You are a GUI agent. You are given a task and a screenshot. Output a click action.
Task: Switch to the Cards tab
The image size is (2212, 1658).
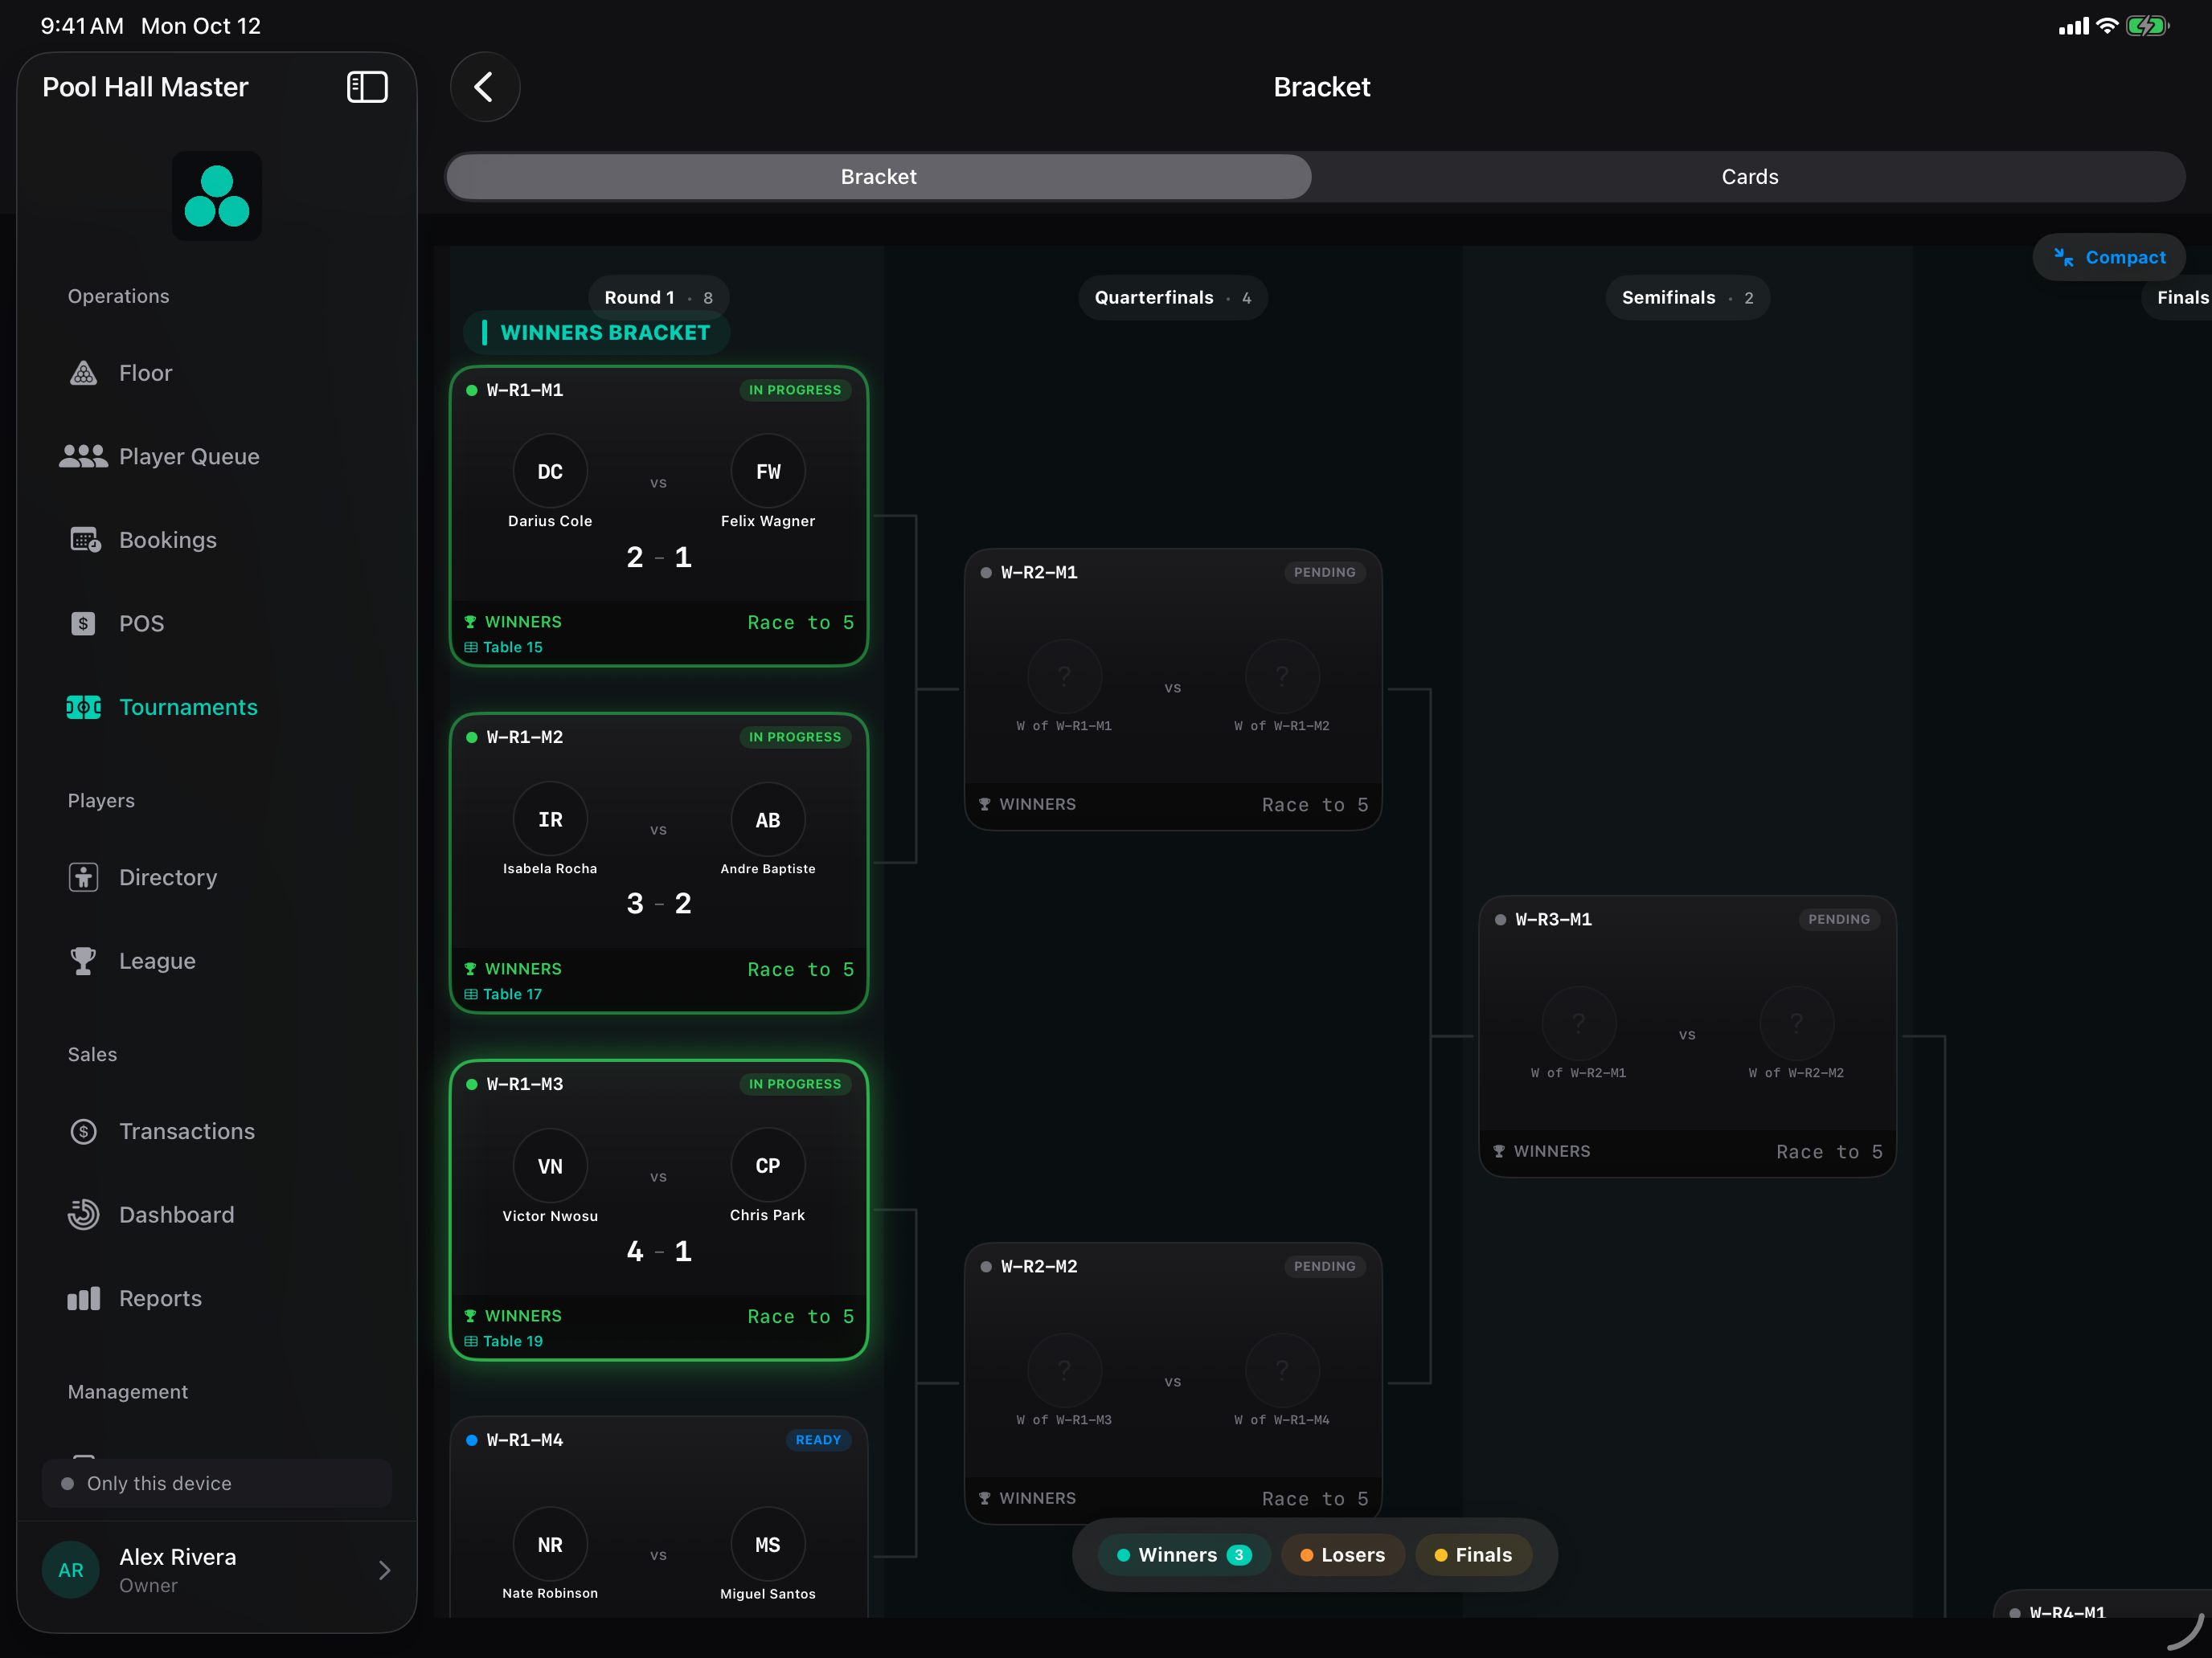coord(1749,177)
